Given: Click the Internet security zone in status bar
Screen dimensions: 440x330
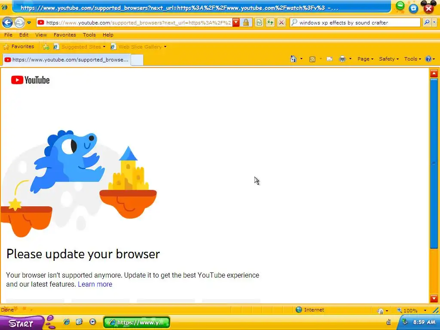Looking at the screenshot, I should click(x=310, y=310).
